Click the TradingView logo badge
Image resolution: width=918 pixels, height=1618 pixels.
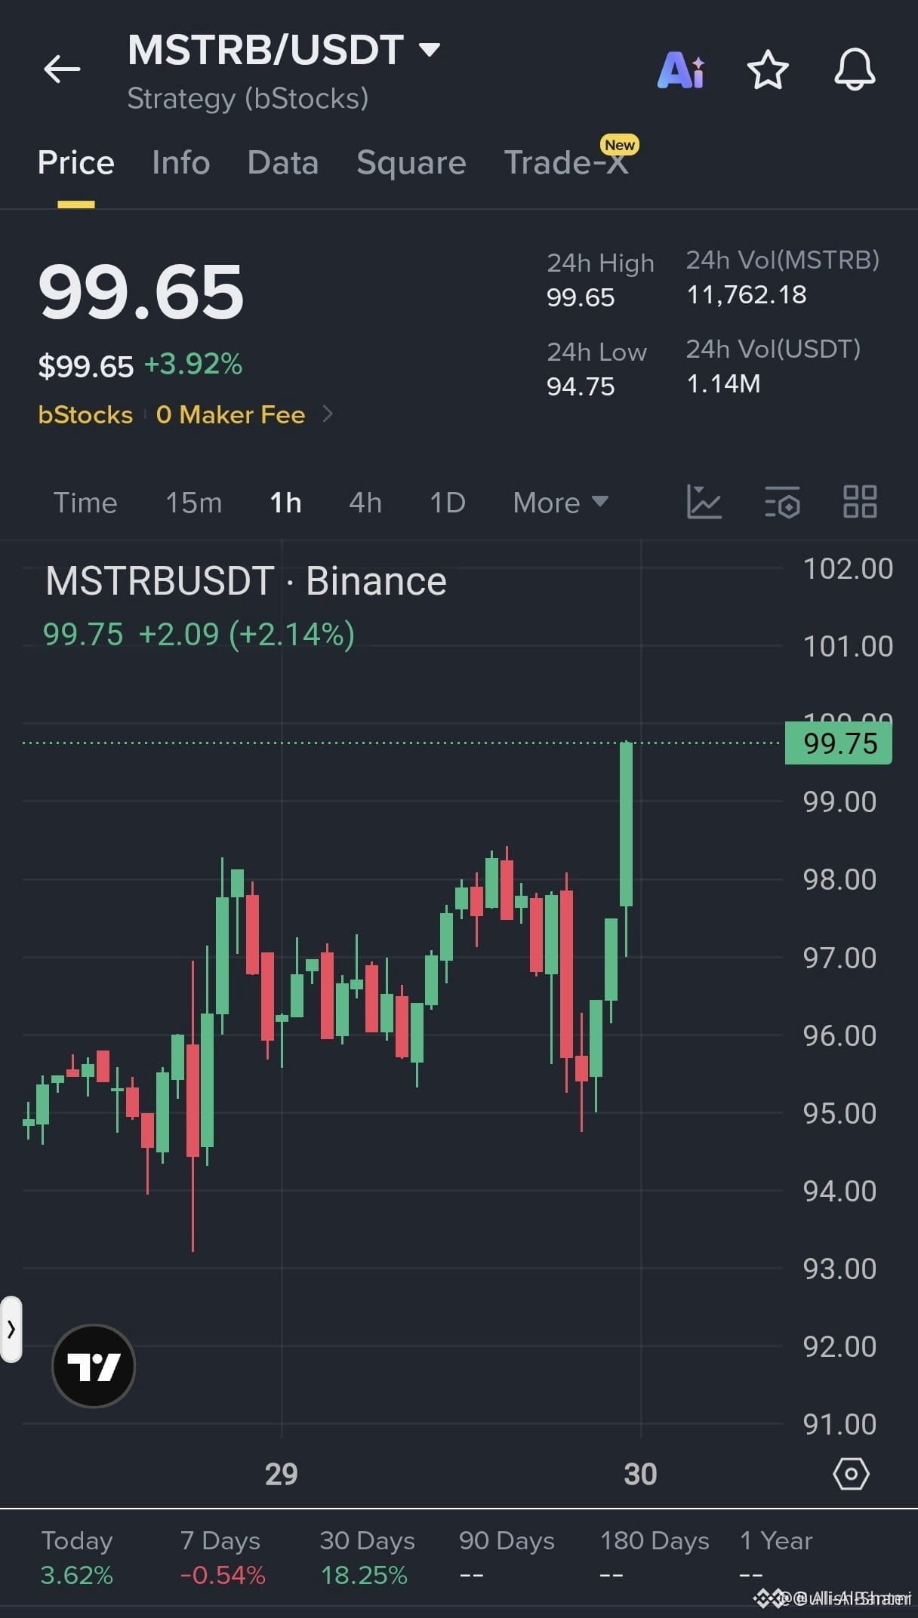coord(94,1366)
